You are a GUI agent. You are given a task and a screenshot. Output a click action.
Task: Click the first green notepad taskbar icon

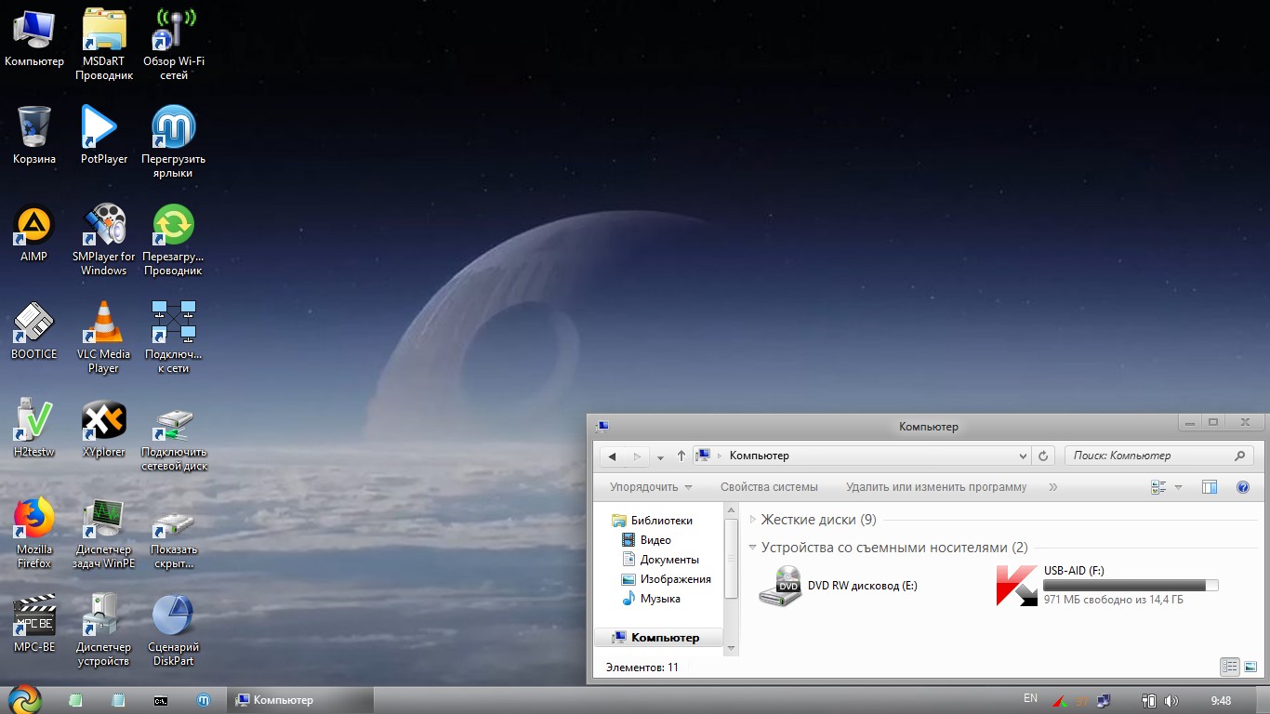click(x=75, y=700)
